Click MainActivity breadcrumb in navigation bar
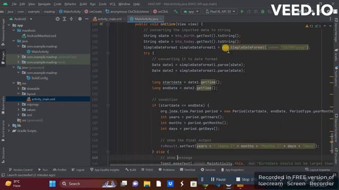This screenshot has width=339, height=190. tap(70, 12)
